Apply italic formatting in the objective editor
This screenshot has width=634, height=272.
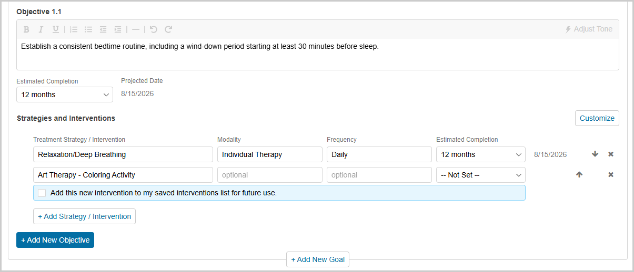coord(41,29)
